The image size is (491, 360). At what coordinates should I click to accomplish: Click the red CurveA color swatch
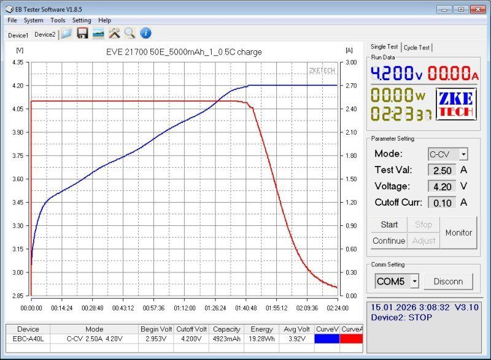[x=351, y=338]
